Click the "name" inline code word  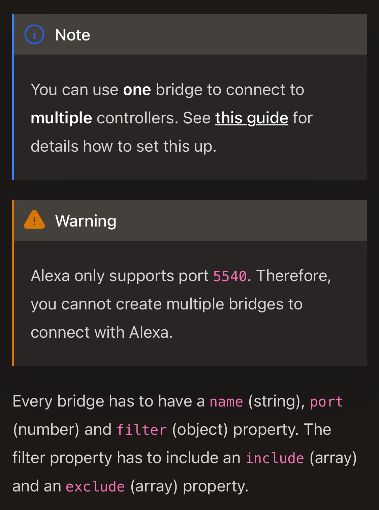tap(226, 402)
